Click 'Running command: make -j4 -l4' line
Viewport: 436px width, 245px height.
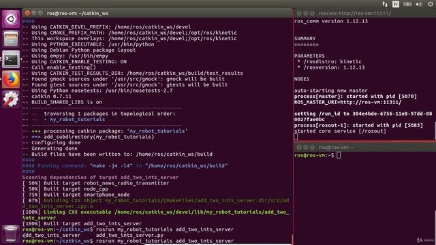tap(125, 166)
